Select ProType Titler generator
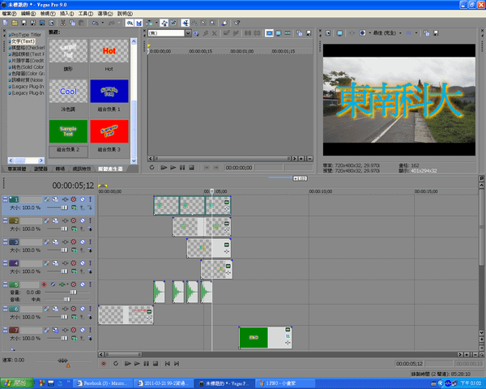This screenshot has height=389, width=486. 26,35
